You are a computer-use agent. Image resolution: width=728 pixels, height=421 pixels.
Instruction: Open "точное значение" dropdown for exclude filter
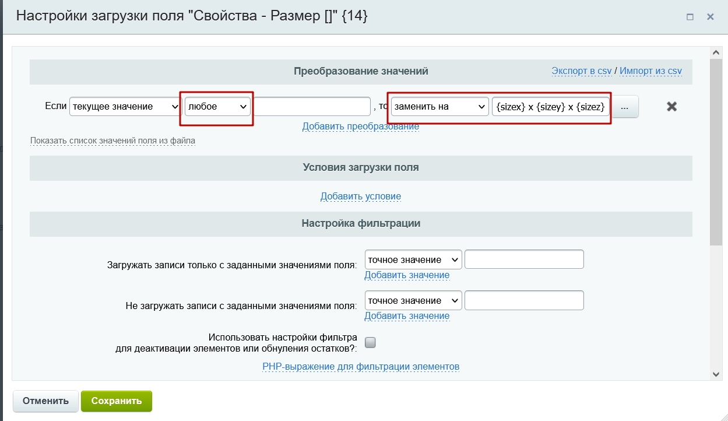(413, 300)
